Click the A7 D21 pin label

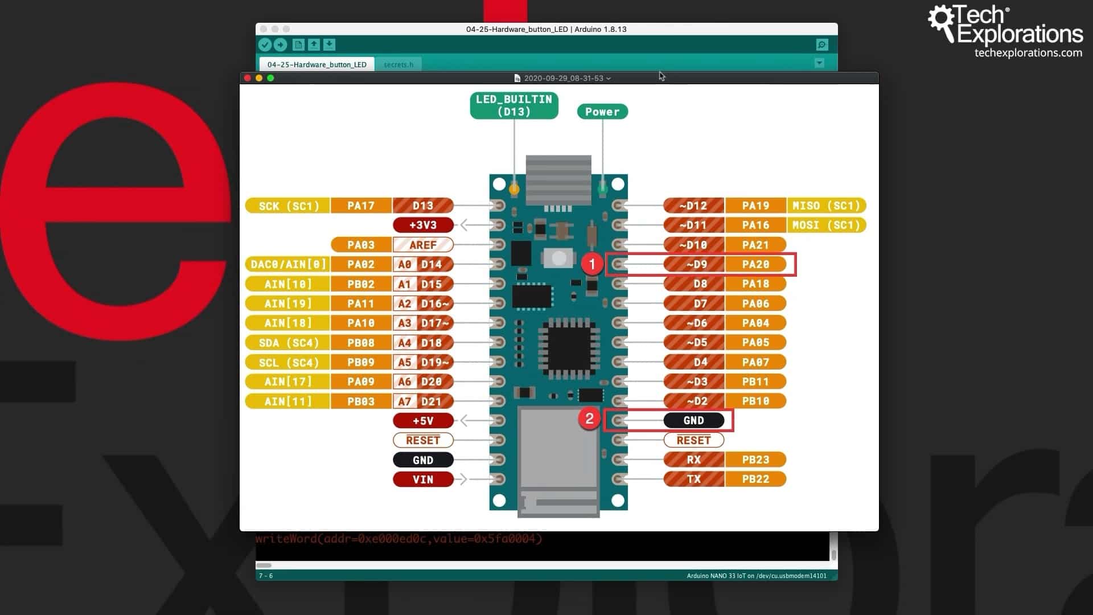pos(423,401)
